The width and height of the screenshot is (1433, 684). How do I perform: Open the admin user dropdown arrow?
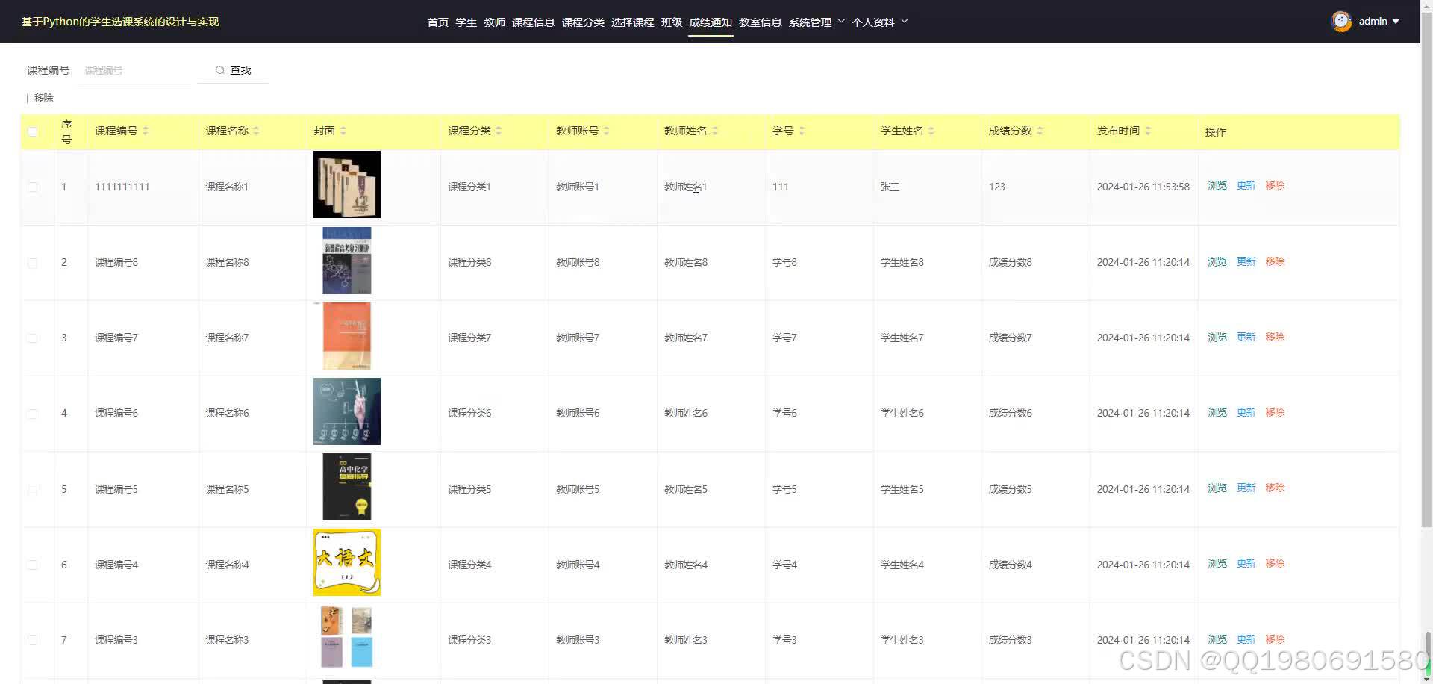1396,22
